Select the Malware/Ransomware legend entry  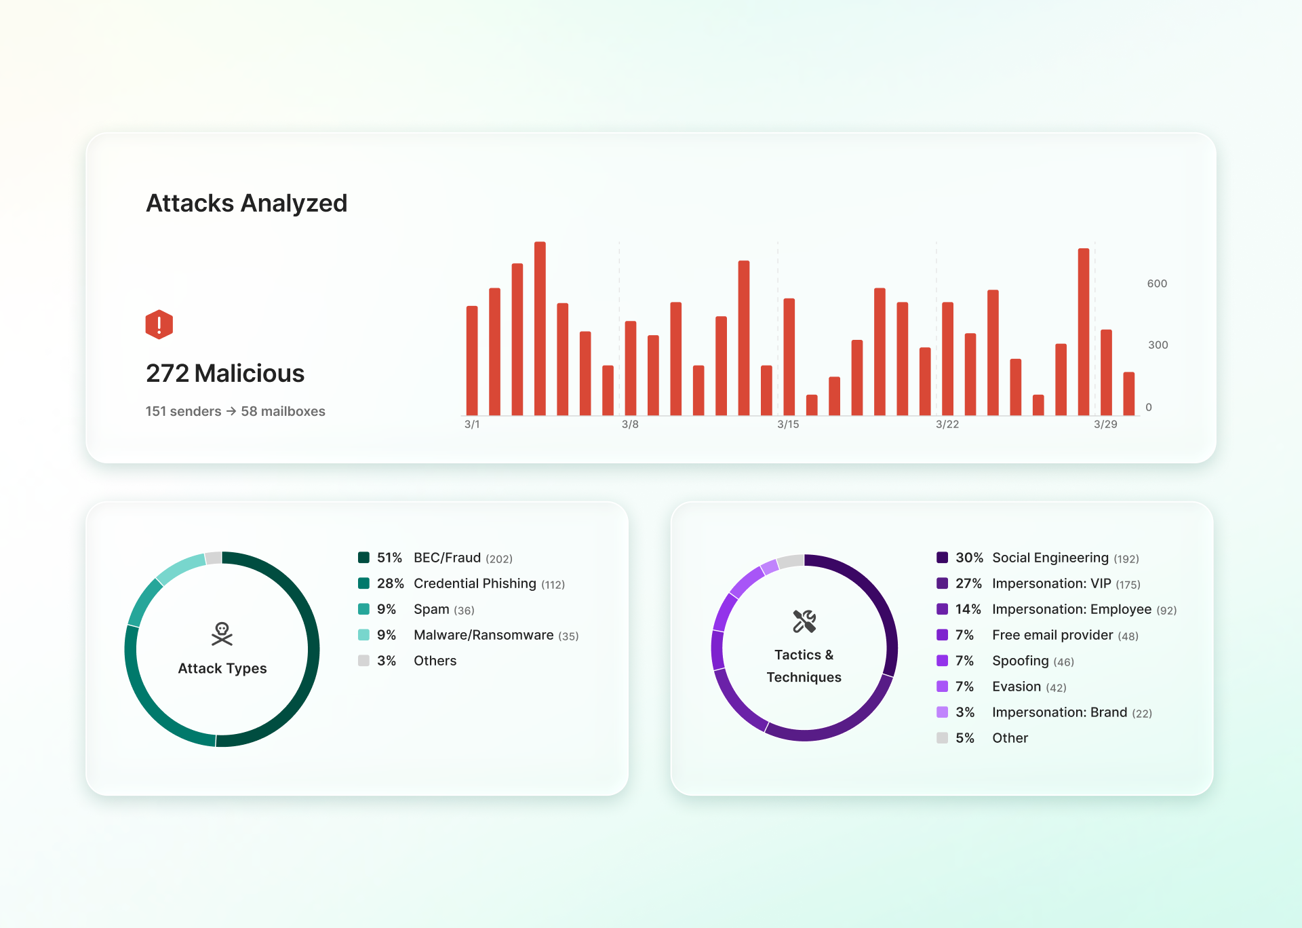click(484, 635)
